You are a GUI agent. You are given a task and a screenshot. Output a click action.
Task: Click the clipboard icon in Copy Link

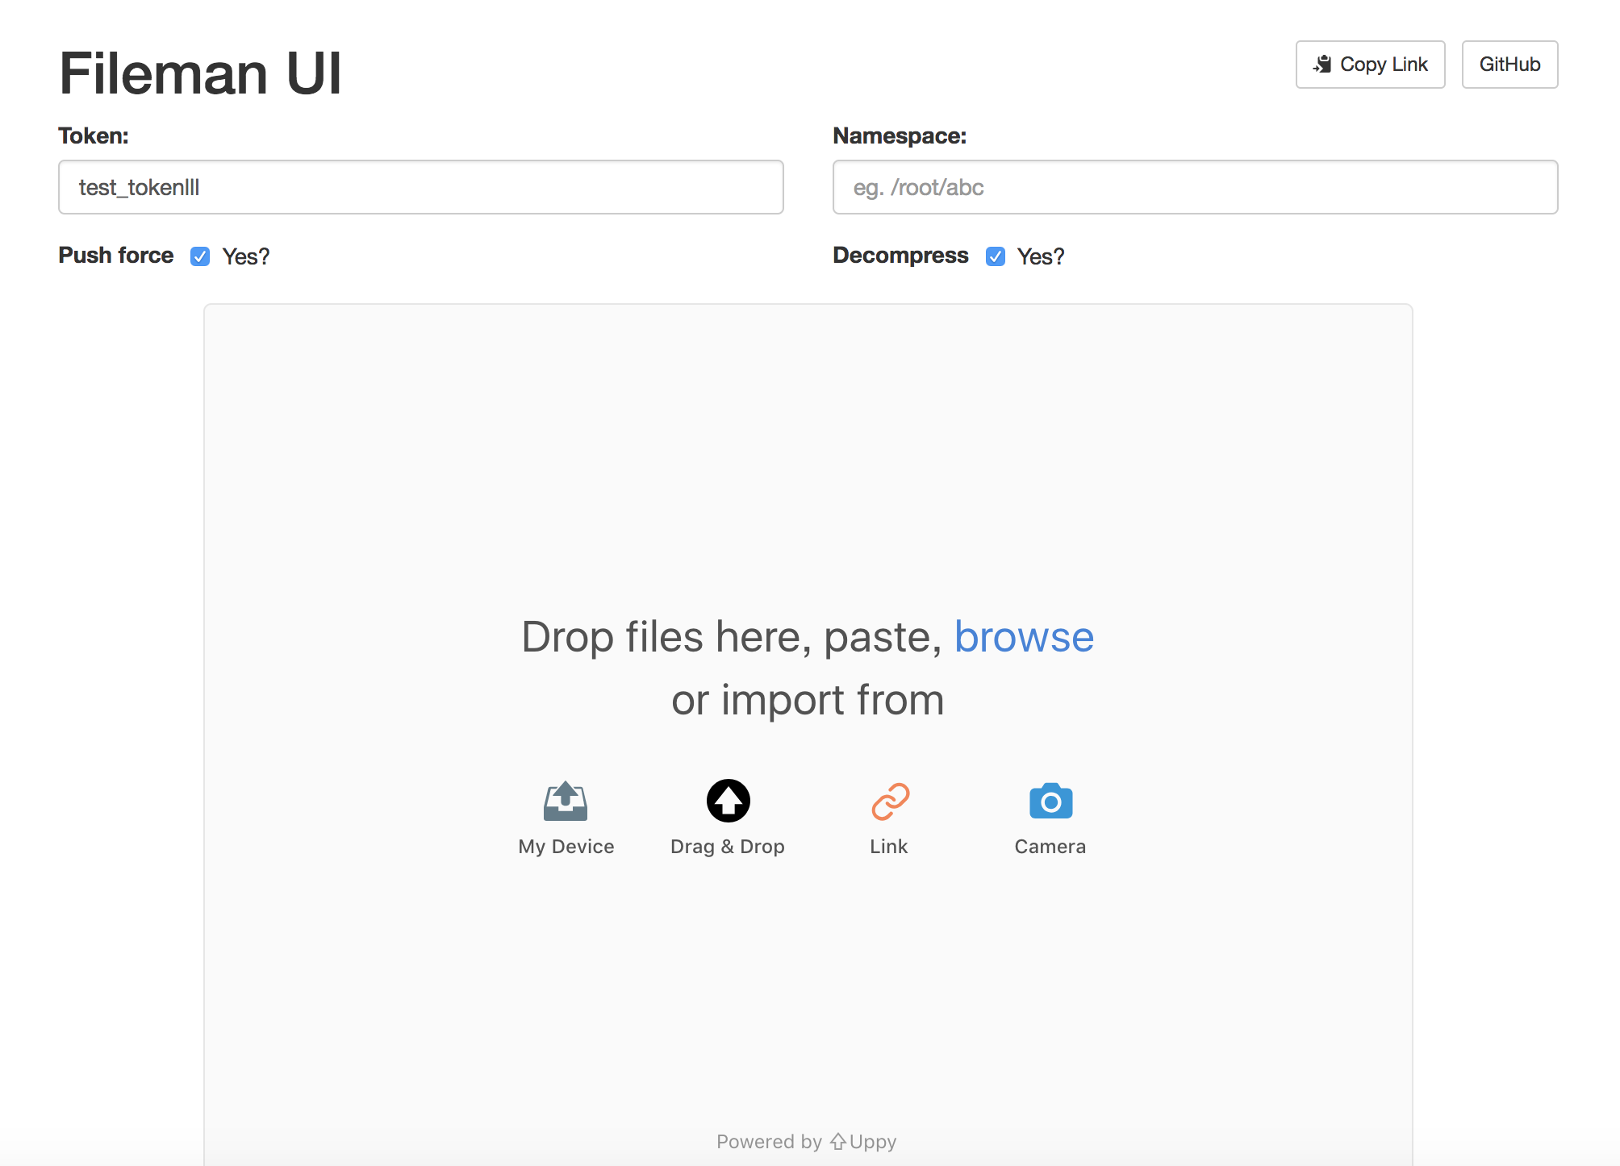point(1322,64)
